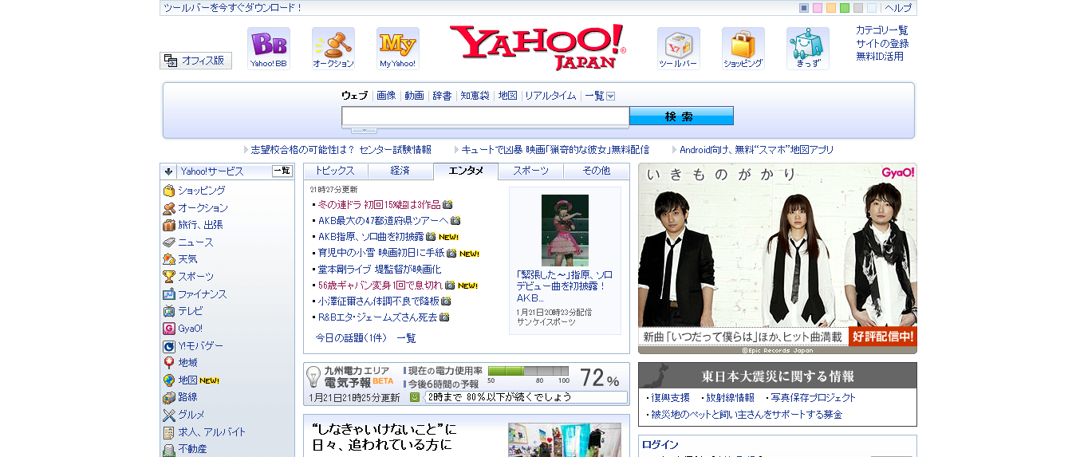Open the きっず robot icon
The image size is (1076, 457).
pos(808,49)
